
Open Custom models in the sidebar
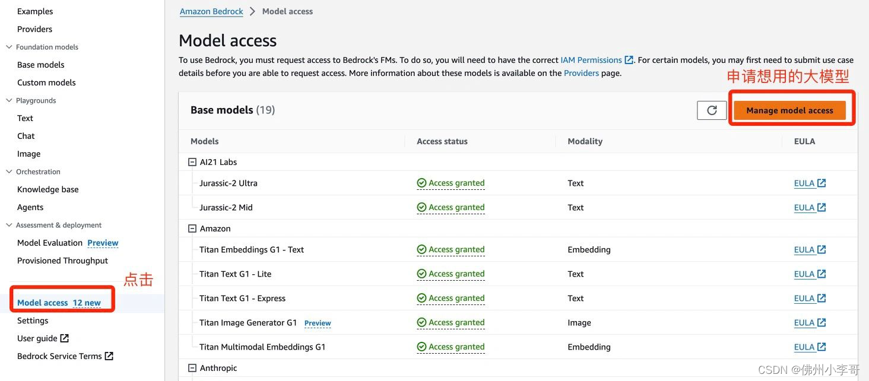click(x=46, y=82)
